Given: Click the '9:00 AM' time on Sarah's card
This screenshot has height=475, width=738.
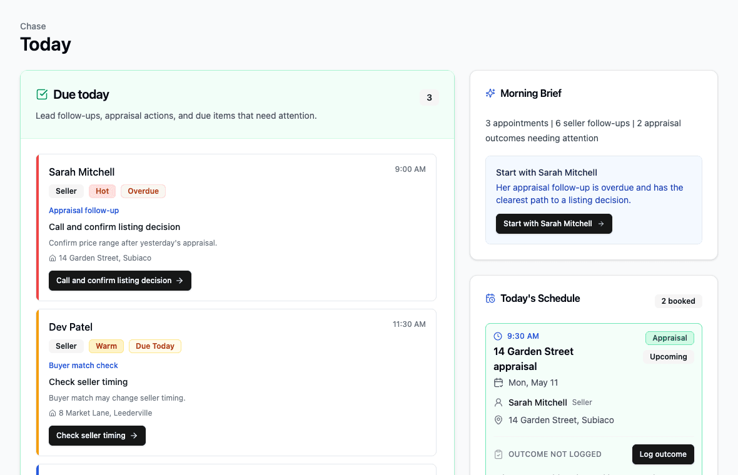Looking at the screenshot, I should coord(410,169).
